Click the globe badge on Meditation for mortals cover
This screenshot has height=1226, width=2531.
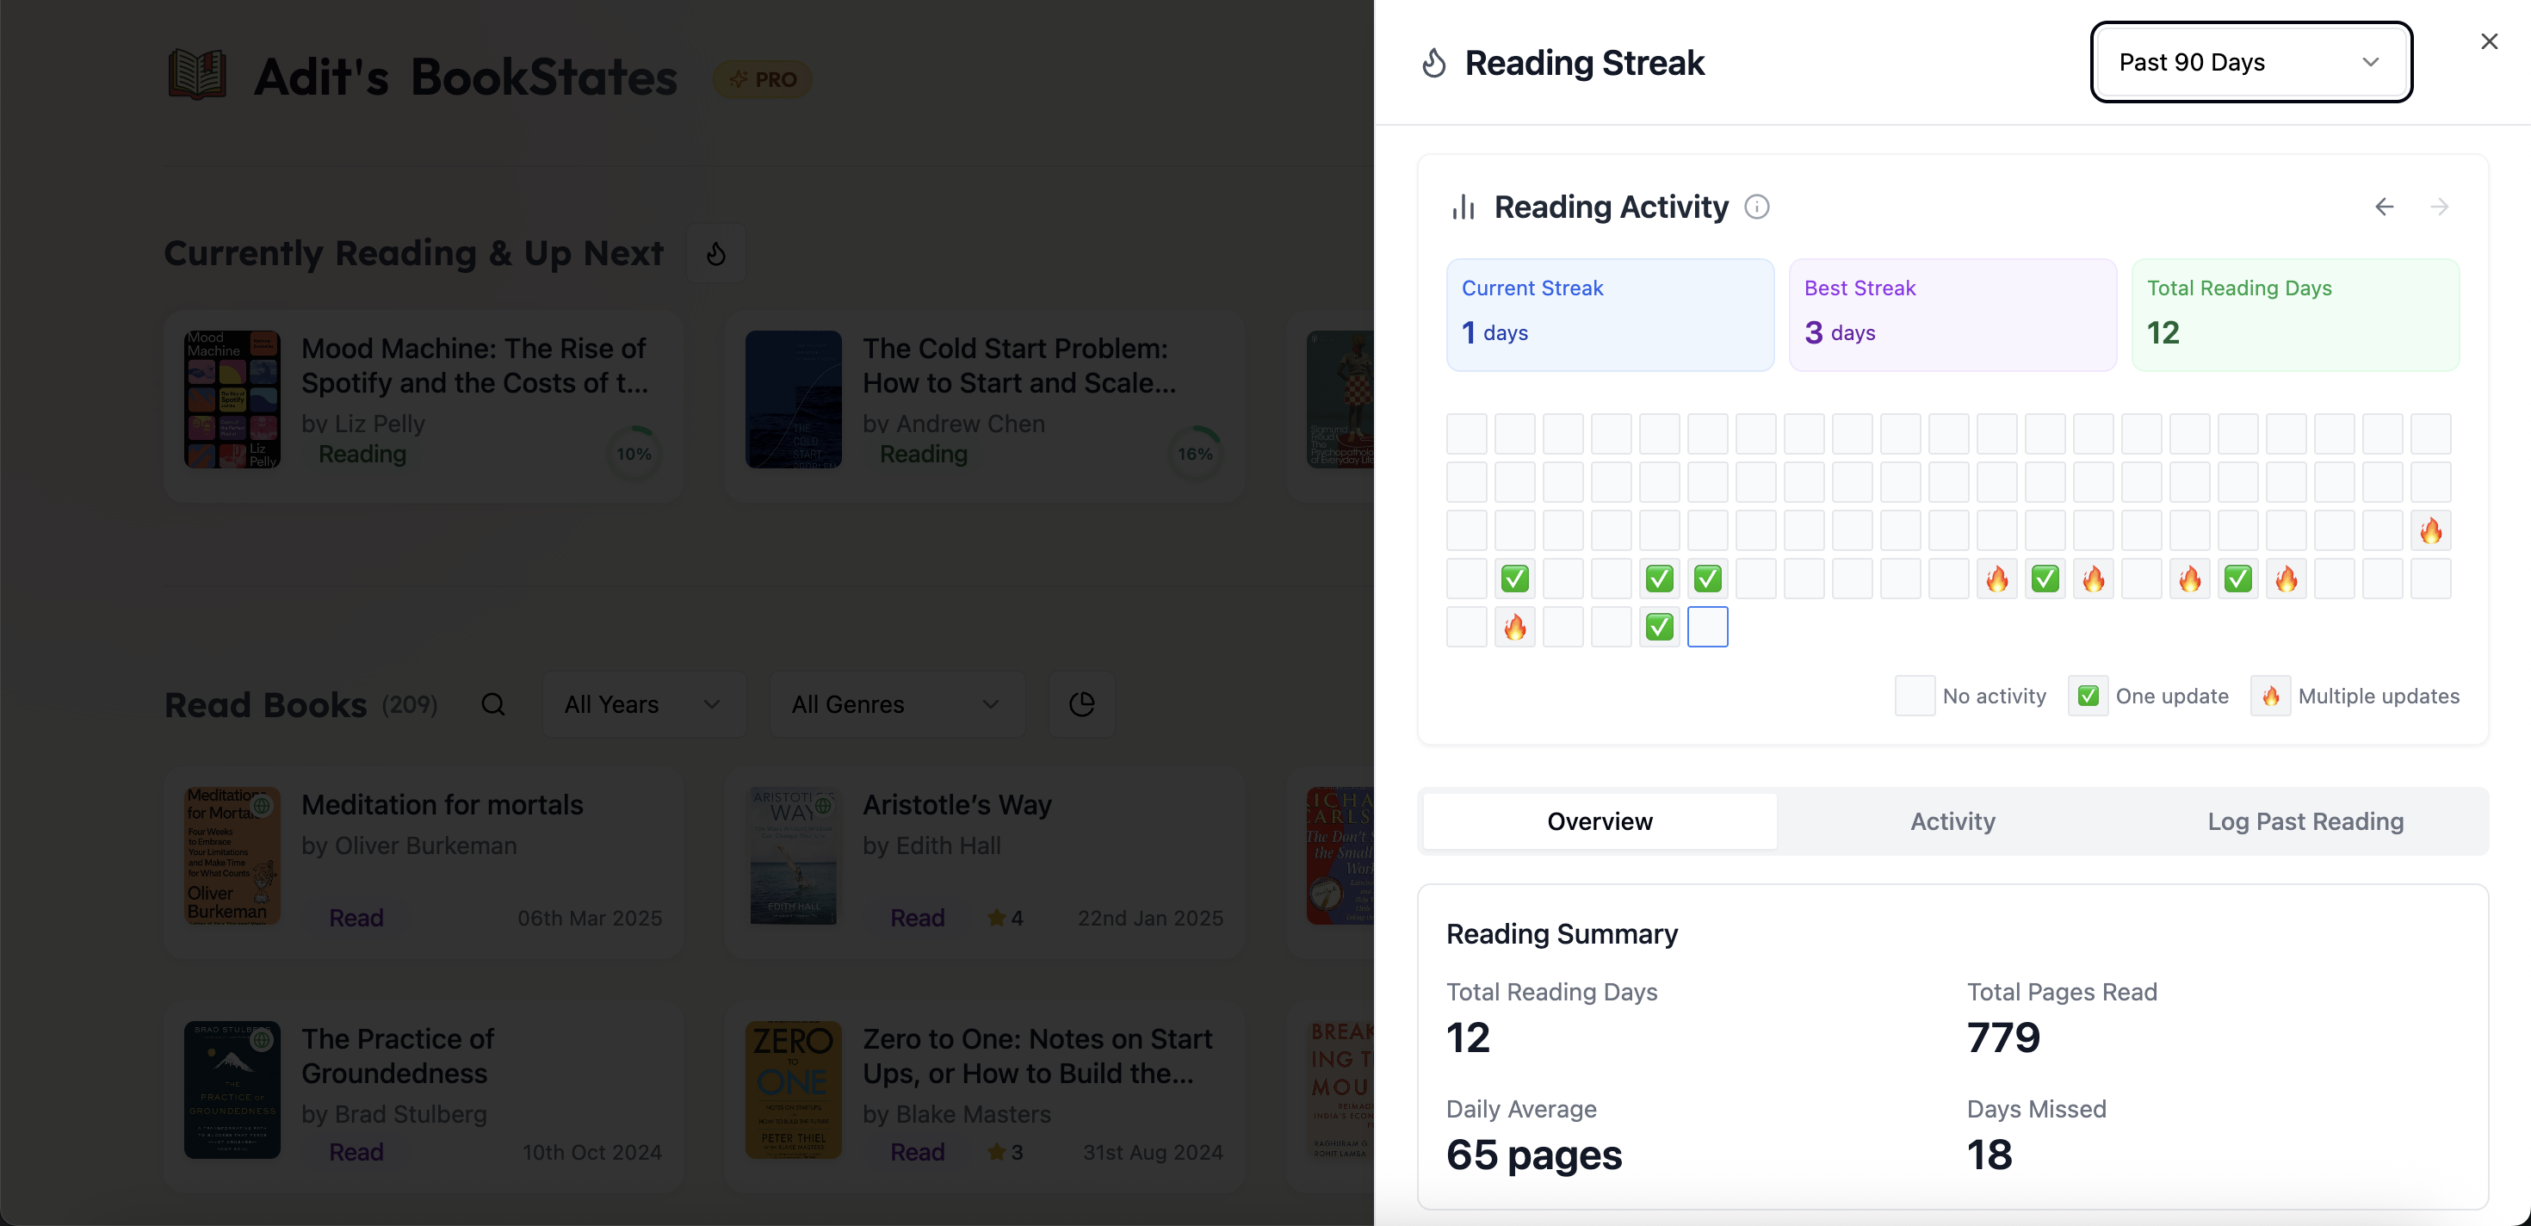262,806
